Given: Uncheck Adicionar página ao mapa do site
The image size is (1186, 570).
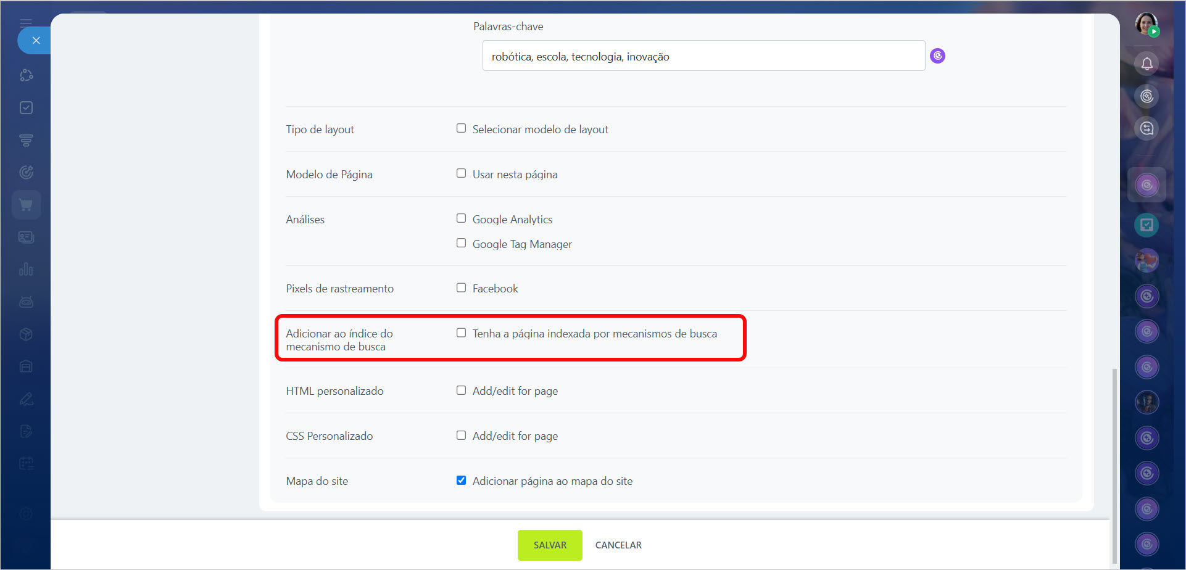Looking at the screenshot, I should tap(461, 480).
